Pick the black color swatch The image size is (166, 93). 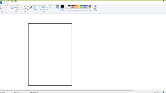[x=69, y=6]
